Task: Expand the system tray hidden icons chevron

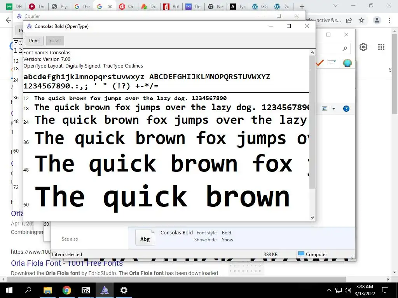Action: point(329,290)
